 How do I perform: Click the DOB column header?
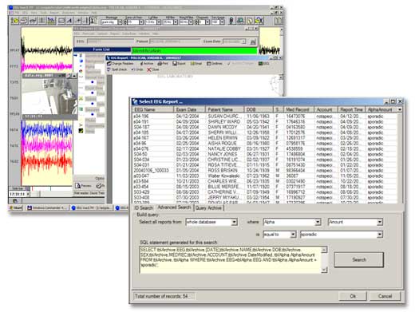[259, 109]
